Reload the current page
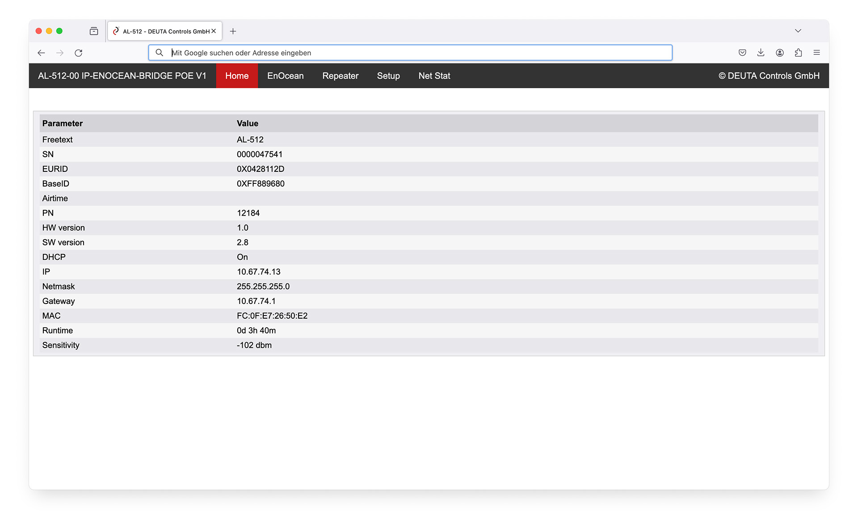858x528 pixels. point(79,53)
